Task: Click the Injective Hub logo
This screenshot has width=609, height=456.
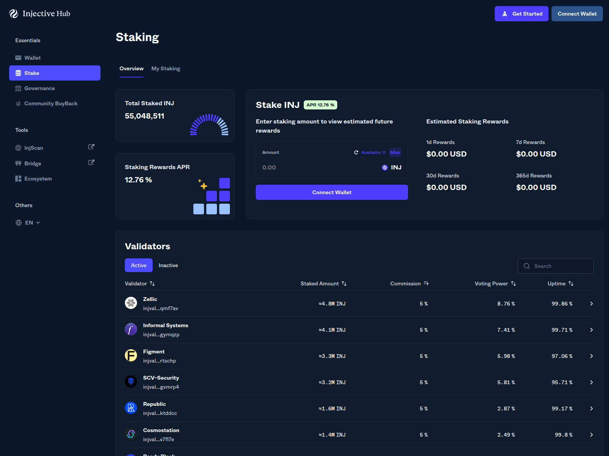Action: (x=40, y=14)
